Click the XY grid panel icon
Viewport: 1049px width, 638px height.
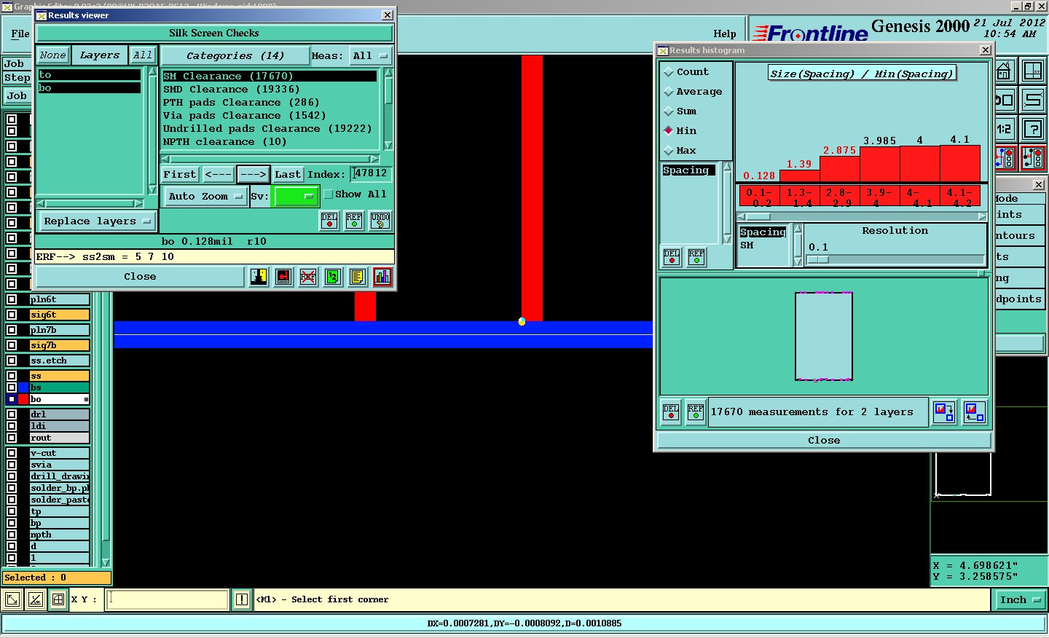pyautogui.click(x=1033, y=71)
